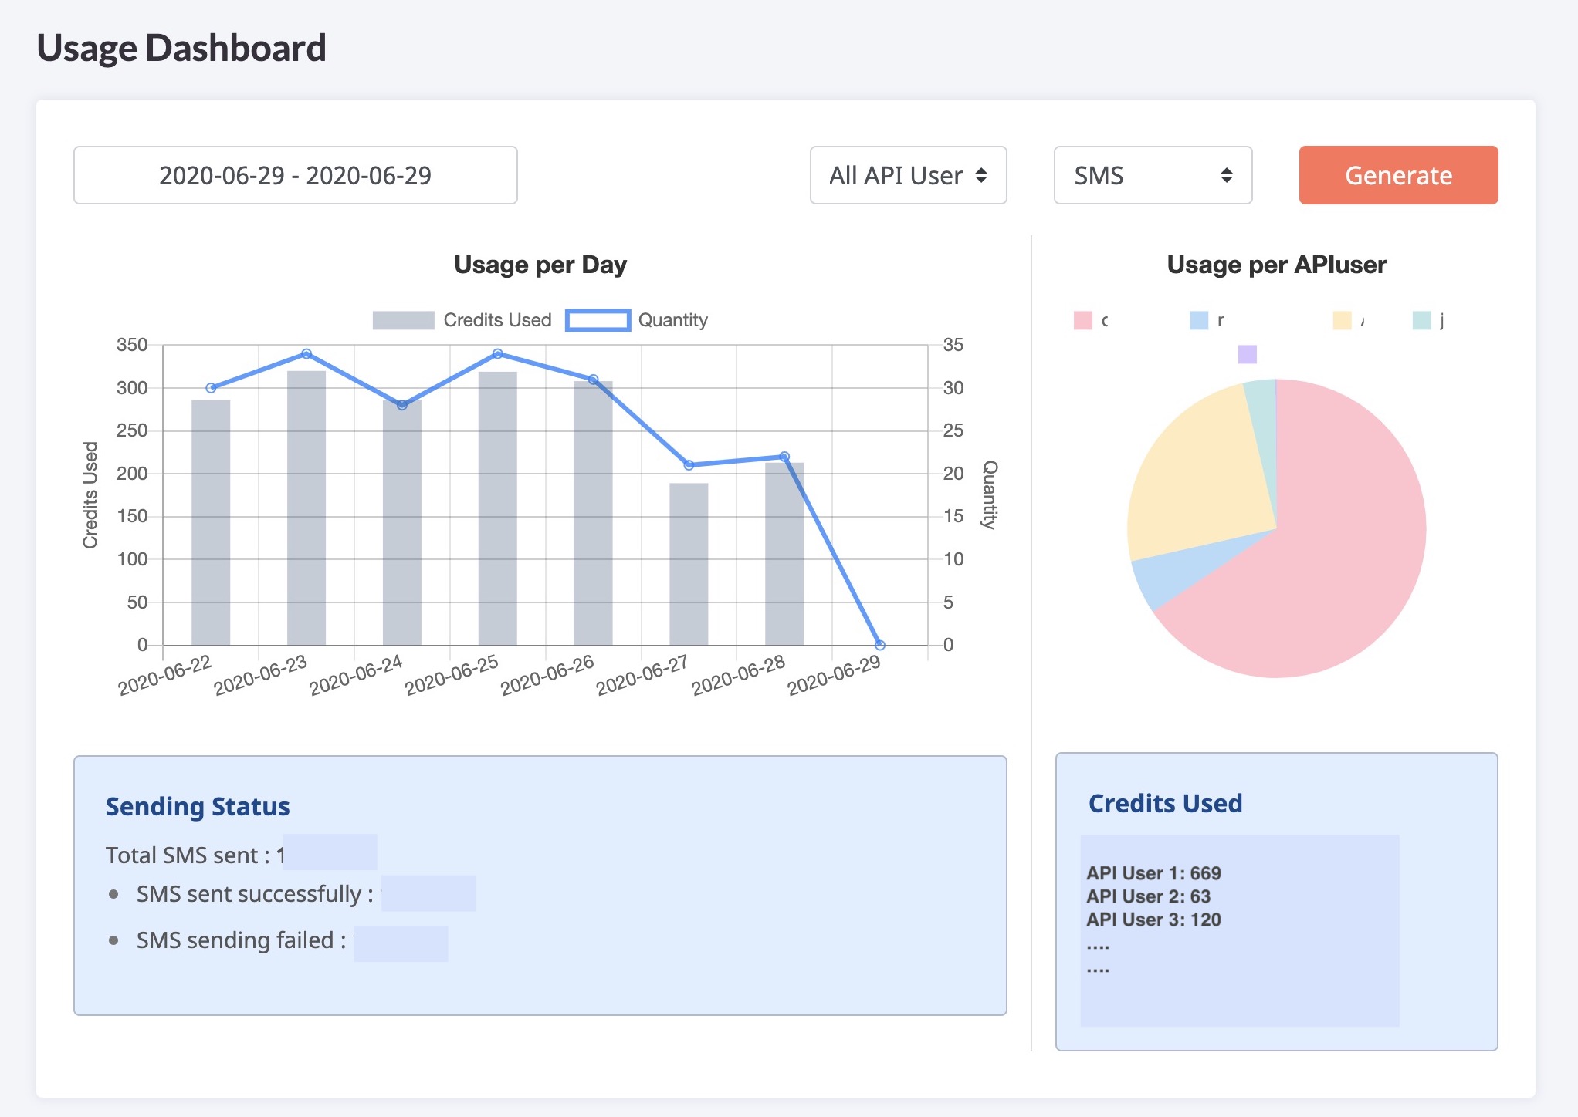This screenshot has width=1578, height=1117.
Task: Click the quantity point for 2020-06-27
Action: (x=689, y=465)
